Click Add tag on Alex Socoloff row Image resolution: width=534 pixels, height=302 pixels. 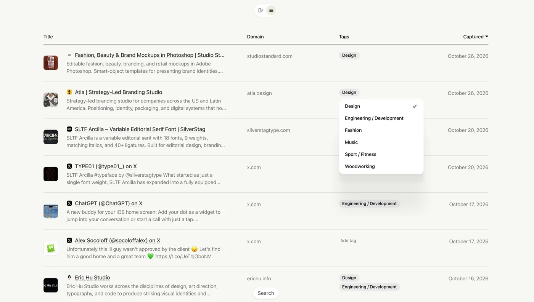(348, 241)
